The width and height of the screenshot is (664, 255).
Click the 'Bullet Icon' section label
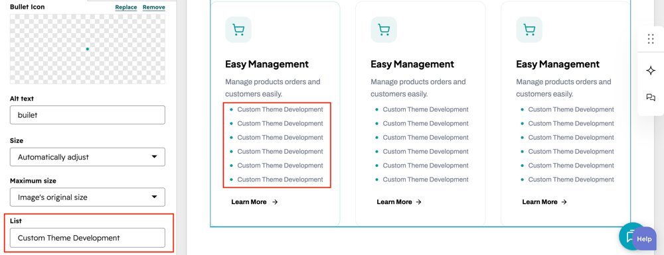point(27,7)
